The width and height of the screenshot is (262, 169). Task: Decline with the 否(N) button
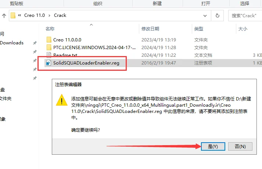click(240, 147)
